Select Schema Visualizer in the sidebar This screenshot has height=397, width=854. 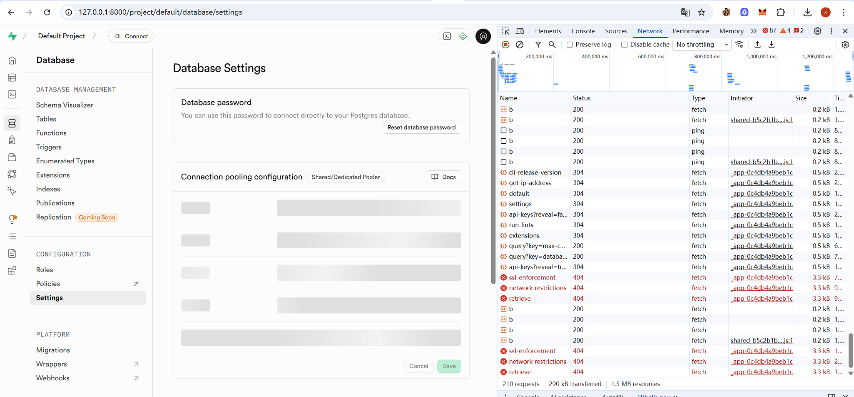(65, 105)
